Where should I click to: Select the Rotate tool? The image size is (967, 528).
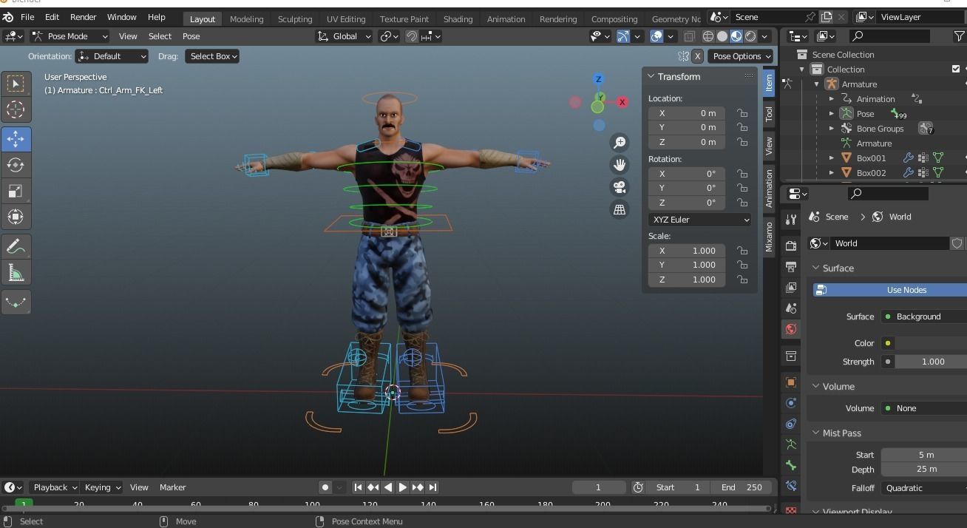pos(16,165)
